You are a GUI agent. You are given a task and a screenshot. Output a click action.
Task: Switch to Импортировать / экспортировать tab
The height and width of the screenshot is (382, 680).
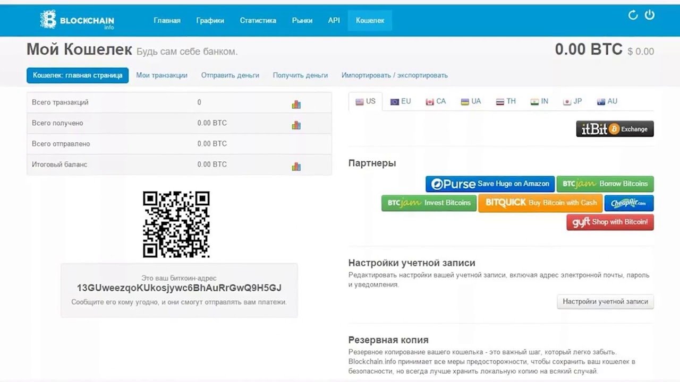point(395,75)
